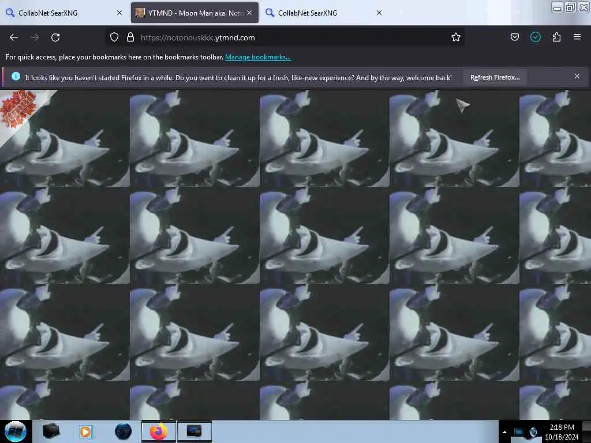Open the Extensions puzzle icon

pyautogui.click(x=556, y=37)
